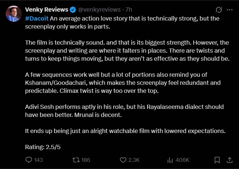This screenshot has width=239, height=169.
Task: Click the paragraph mentioning Adivi Sesh
Action: tap(124, 111)
